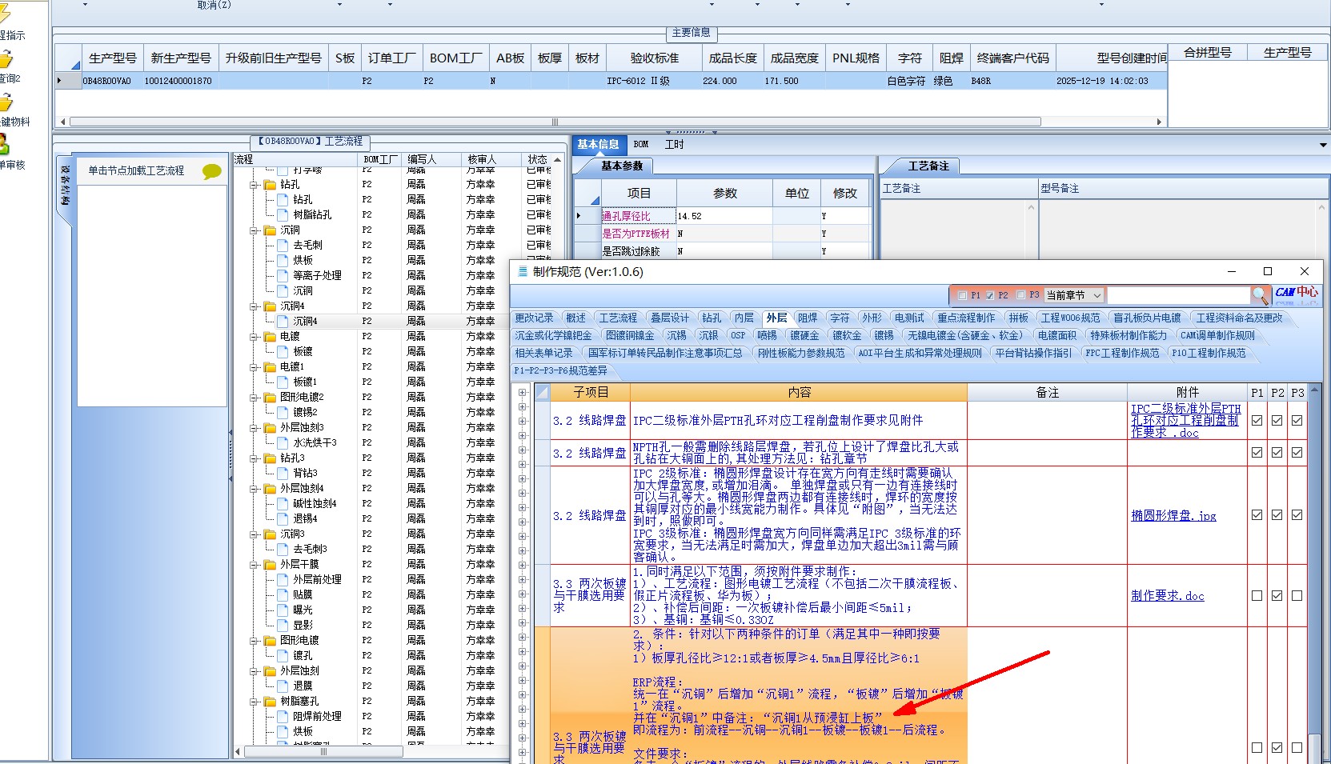Open the 阻焊 tab in 制作规范
Image resolution: width=1331 pixels, height=764 pixels.
[808, 318]
